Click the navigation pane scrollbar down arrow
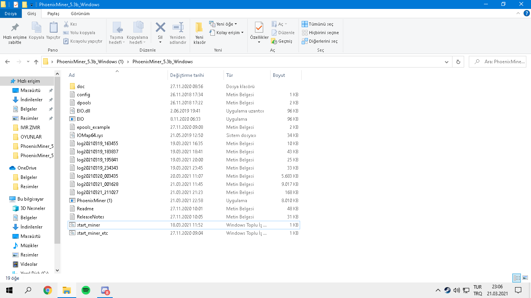This screenshot has width=531, height=298. (58, 270)
